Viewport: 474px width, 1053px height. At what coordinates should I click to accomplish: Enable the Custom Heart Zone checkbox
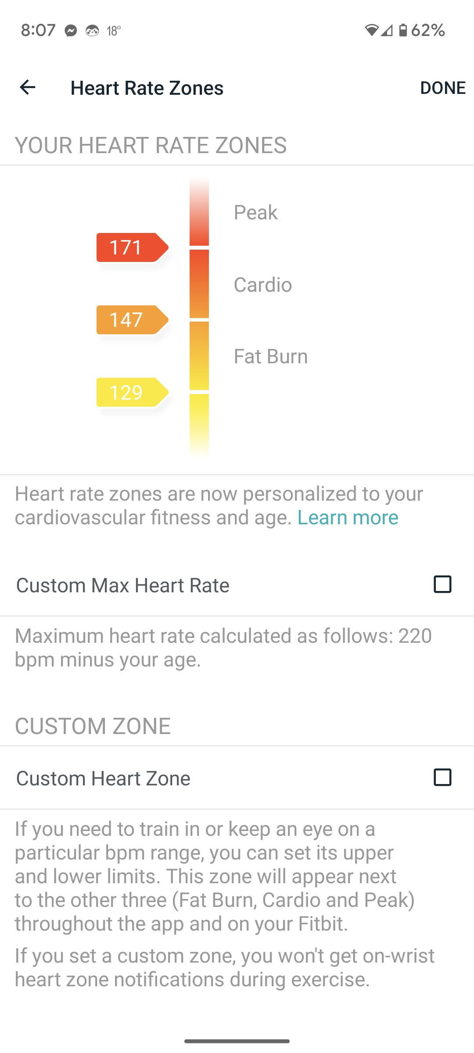pos(442,777)
